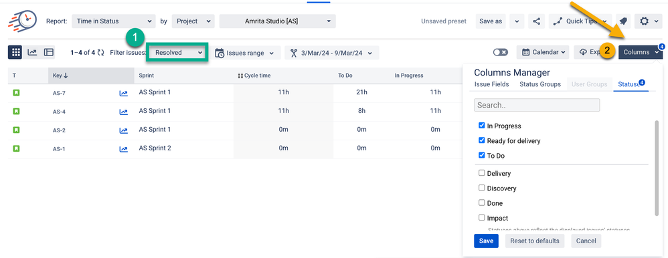The image size is (668, 258).
Task: Switch to the Issue Fields tab
Action: click(x=491, y=84)
